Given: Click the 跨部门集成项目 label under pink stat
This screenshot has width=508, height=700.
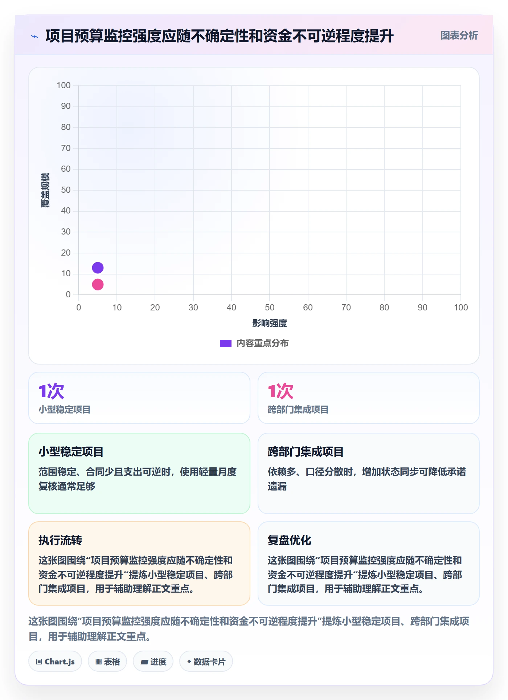Looking at the screenshot, I should [298, 410].
